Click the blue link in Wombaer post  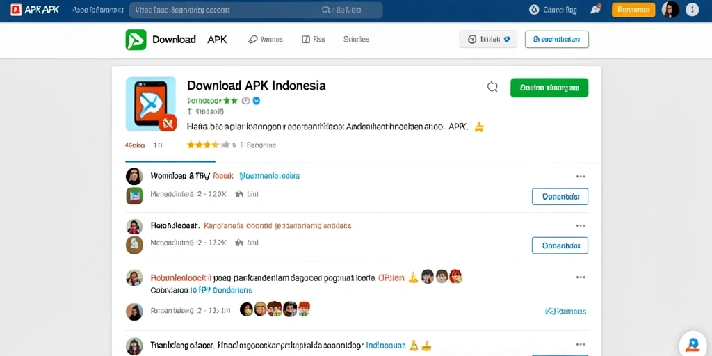(x=269, y=176)
